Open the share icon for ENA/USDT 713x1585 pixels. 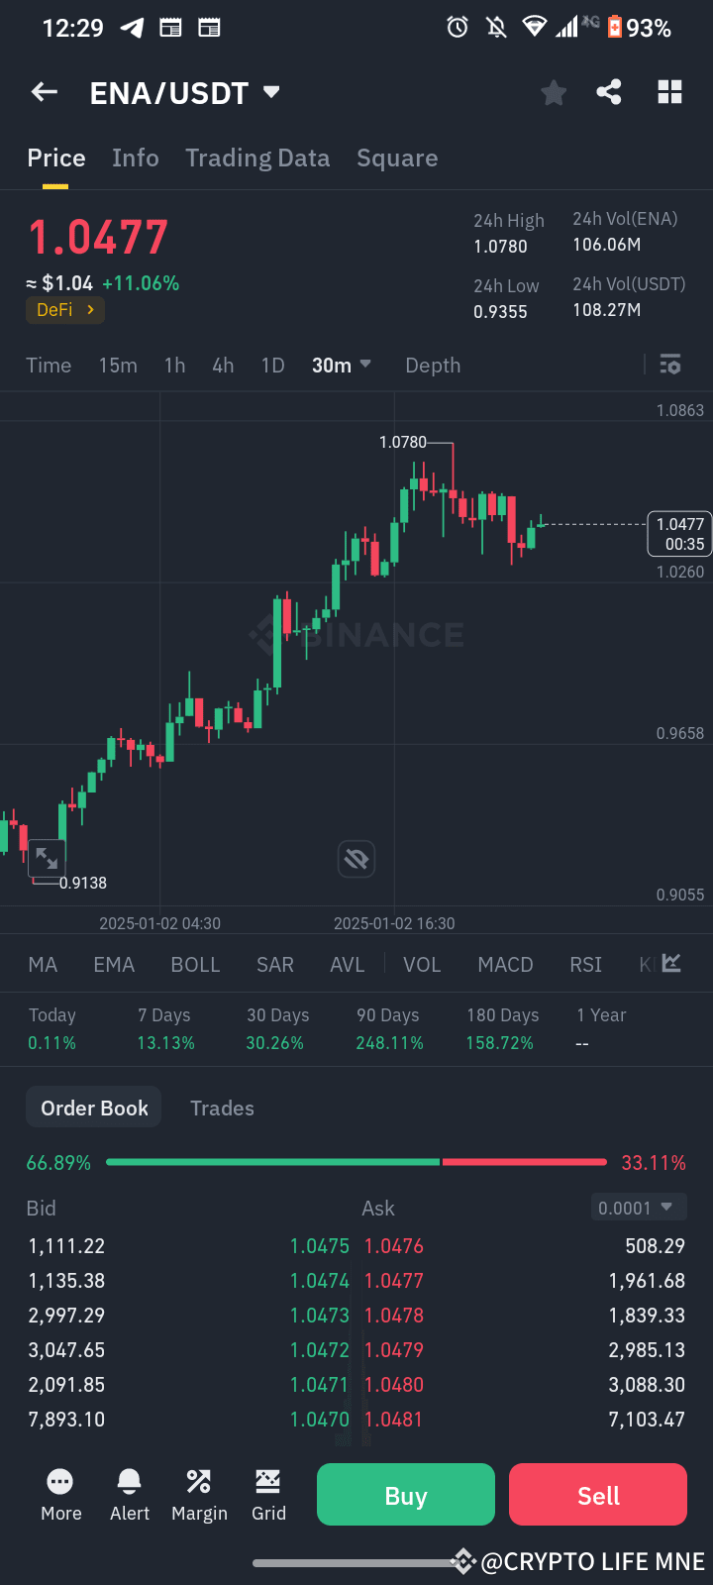(x=609, y=91)
